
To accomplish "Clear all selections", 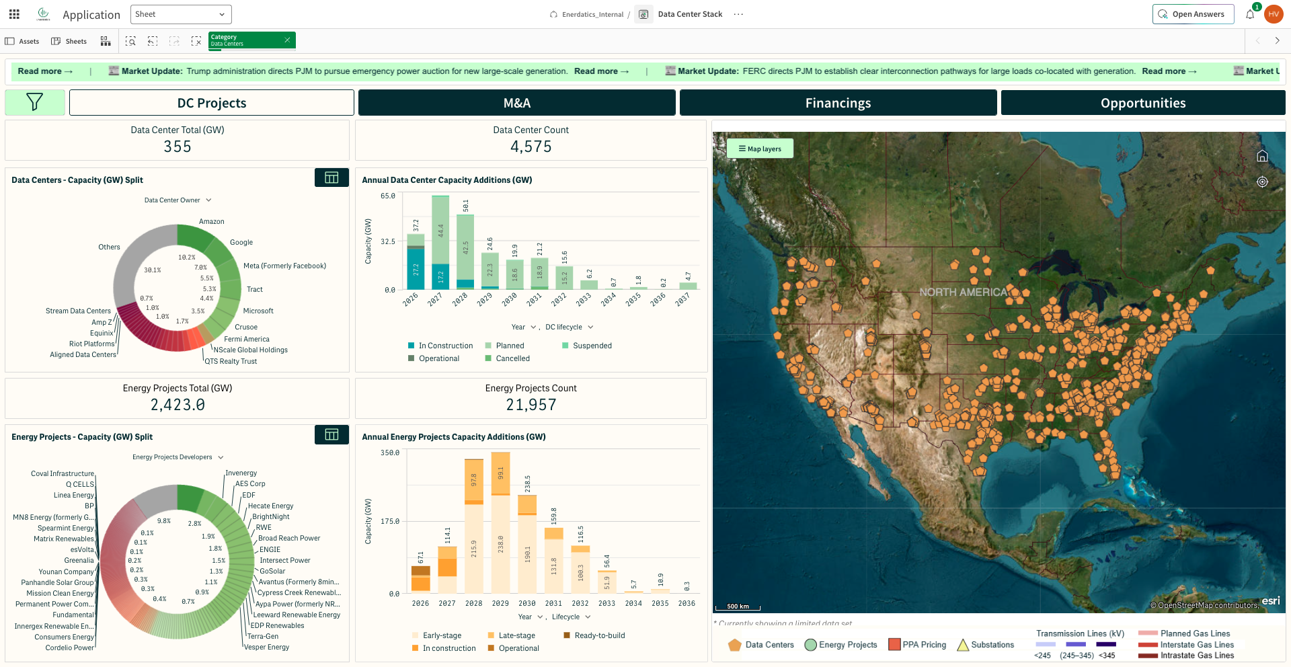I will (196, 42).
